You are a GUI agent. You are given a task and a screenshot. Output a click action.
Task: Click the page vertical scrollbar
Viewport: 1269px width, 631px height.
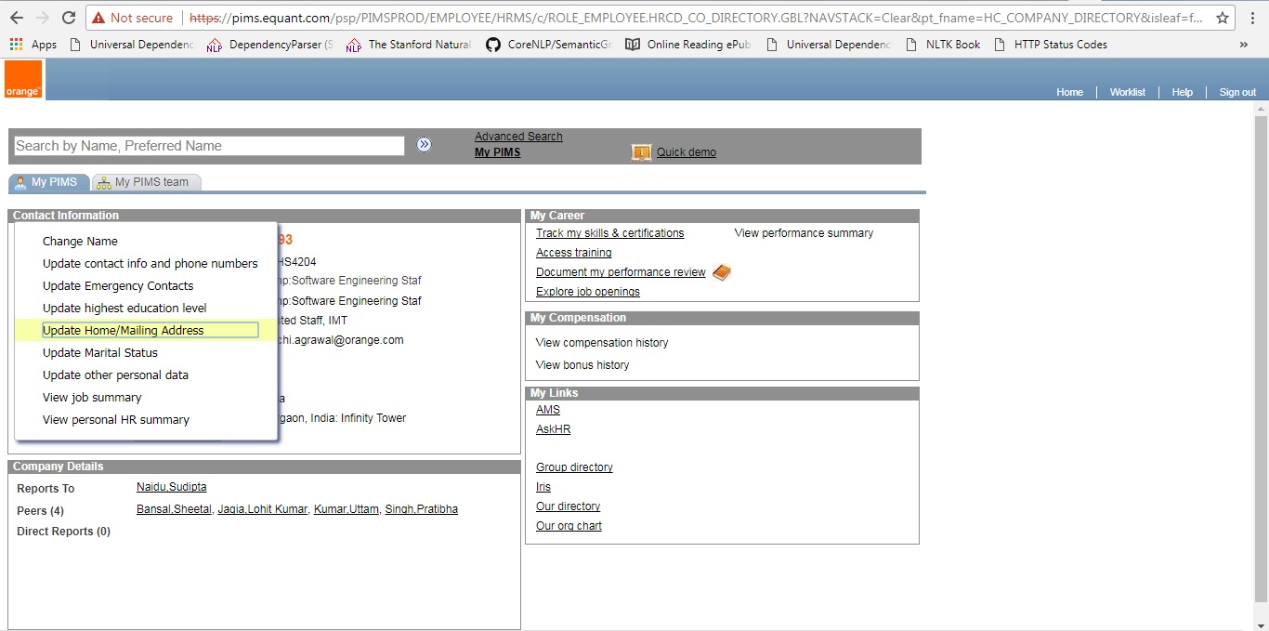[1261, 359]
